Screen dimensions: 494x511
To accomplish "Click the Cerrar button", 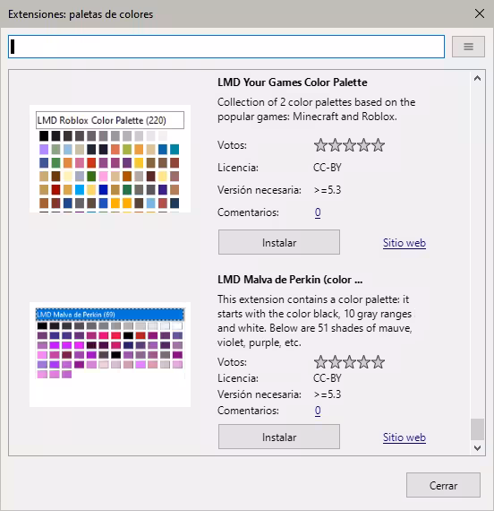I will (443, 485).
